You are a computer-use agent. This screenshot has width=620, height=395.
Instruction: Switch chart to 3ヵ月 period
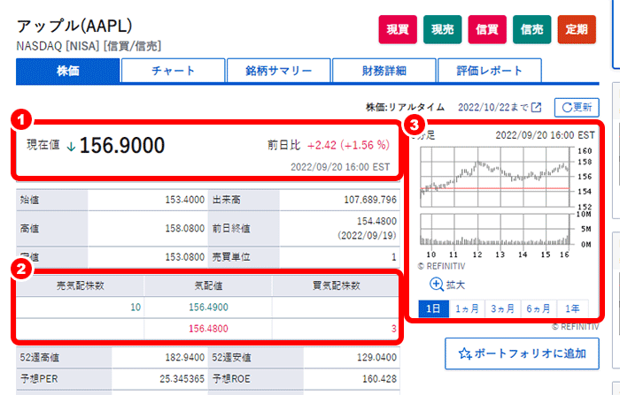(503, 309)
